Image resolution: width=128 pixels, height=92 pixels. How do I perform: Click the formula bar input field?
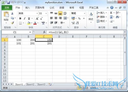click(x=85, y=32)
